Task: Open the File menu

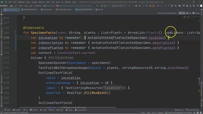Action: click(x=6, y=2)
